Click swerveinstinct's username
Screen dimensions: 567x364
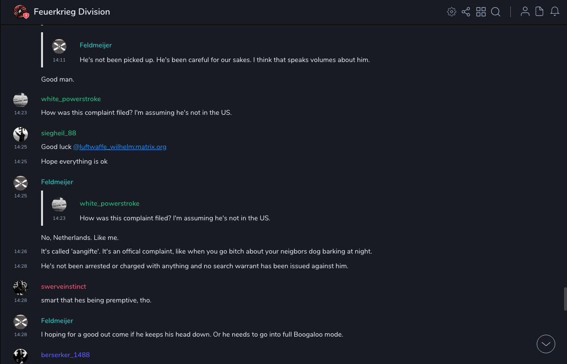64,286
